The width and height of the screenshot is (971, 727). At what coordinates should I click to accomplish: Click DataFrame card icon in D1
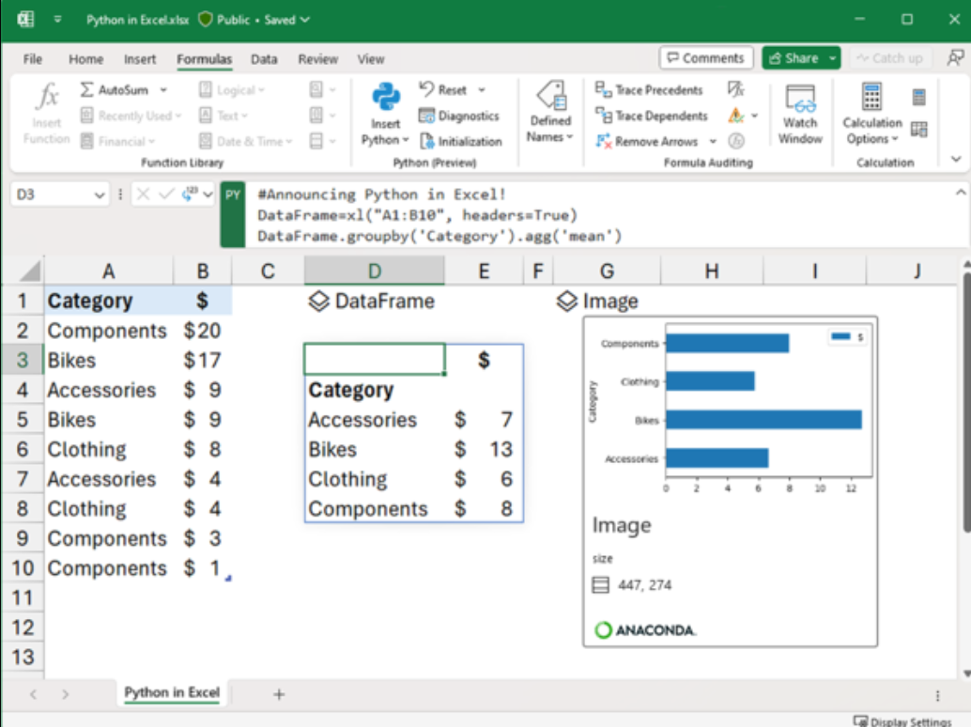[x=319, y=302]
